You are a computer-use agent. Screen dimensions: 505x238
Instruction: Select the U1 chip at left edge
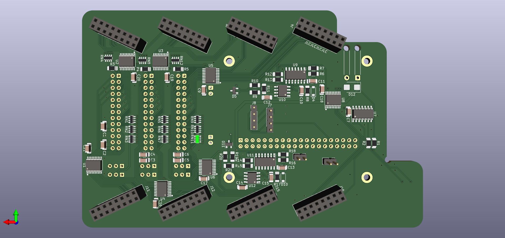pyautogui.click(x=94, y=166)
